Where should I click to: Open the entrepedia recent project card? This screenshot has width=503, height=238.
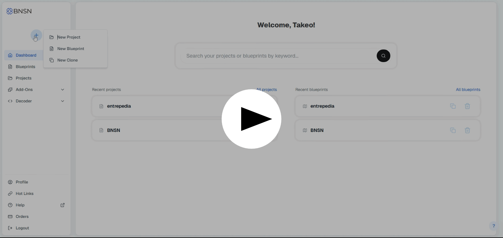tap(159, 106)
